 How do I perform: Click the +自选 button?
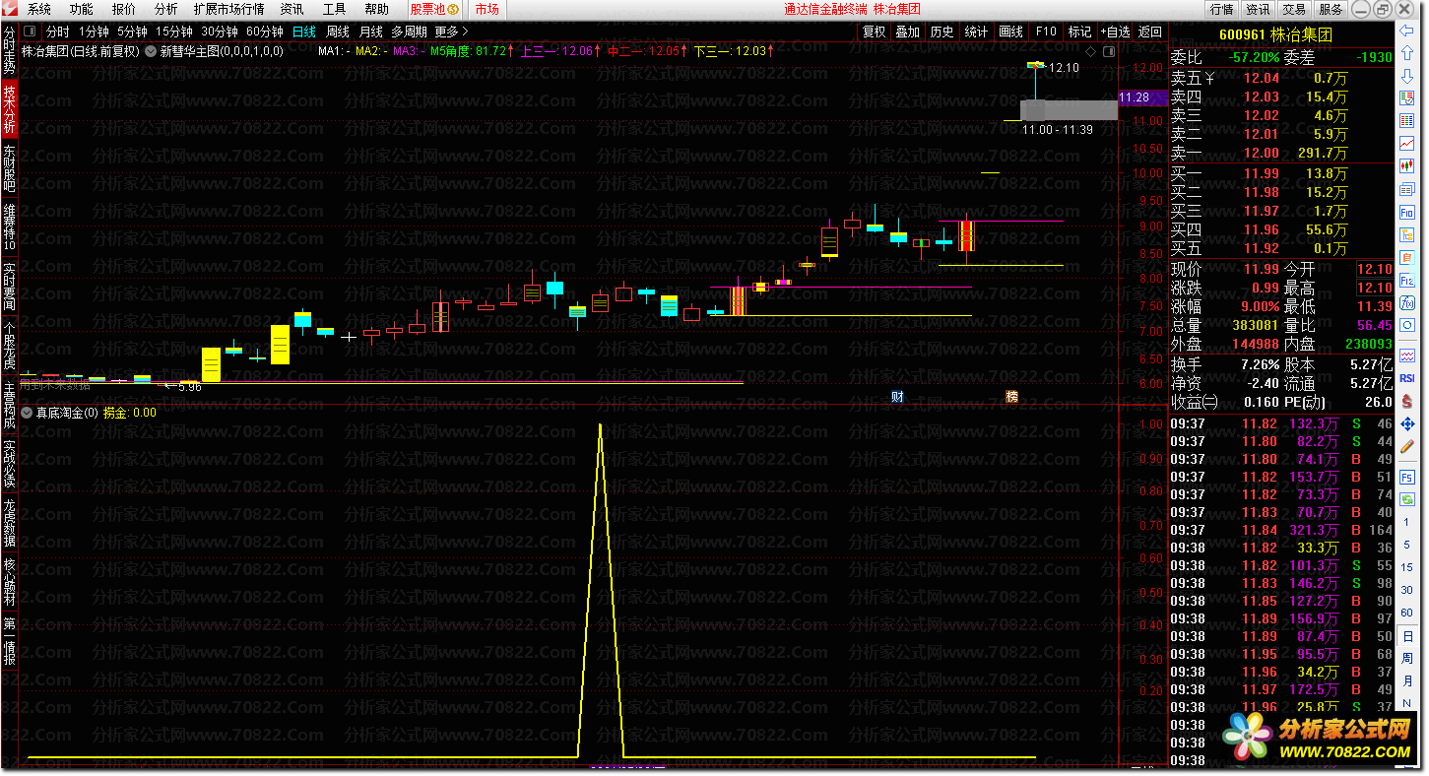pos(1115,32)
